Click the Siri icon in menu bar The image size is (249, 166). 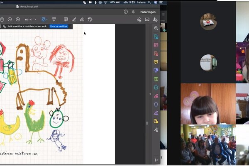coord(156,2)
